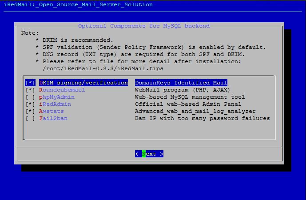
Task: Highlight the Roundcubemail component name
Action: 62,90
